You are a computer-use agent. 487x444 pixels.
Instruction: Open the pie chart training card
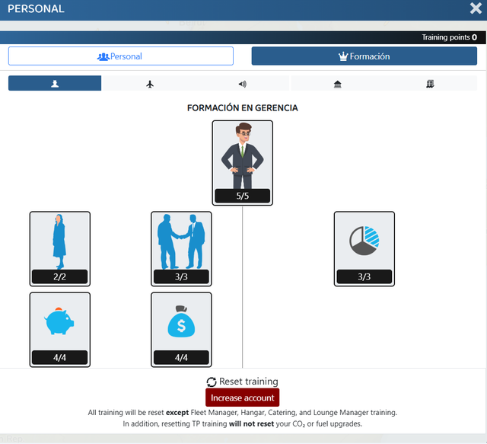coord(364,249)
